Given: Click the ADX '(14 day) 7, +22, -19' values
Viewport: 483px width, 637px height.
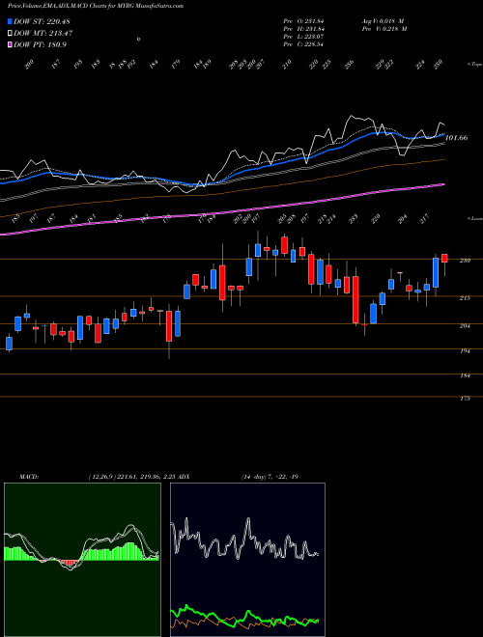Looking at the screenshot, I should (x=270, y=477).
